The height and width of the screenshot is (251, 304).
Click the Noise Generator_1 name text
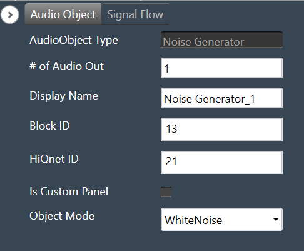(210, 99)
